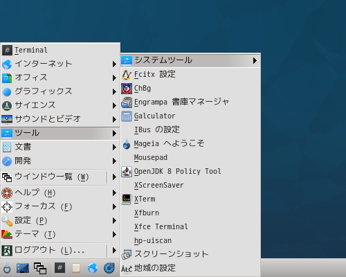Select the テーマ (T) menu entry
Image resolution: width=346 pixels, height=277 pixels.
click(60, 235)
